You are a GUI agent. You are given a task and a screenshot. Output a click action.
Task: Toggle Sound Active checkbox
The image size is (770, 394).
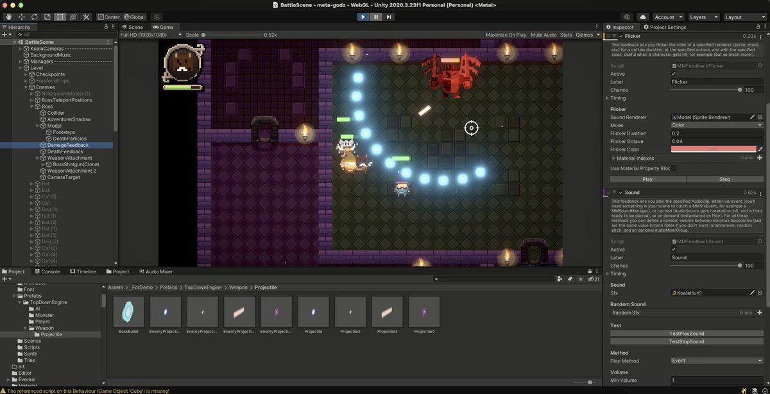[x=673, y=250]
